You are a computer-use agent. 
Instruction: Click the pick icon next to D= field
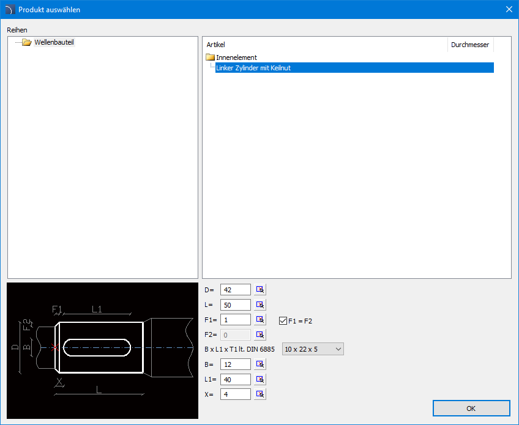(x=260, y=290)
